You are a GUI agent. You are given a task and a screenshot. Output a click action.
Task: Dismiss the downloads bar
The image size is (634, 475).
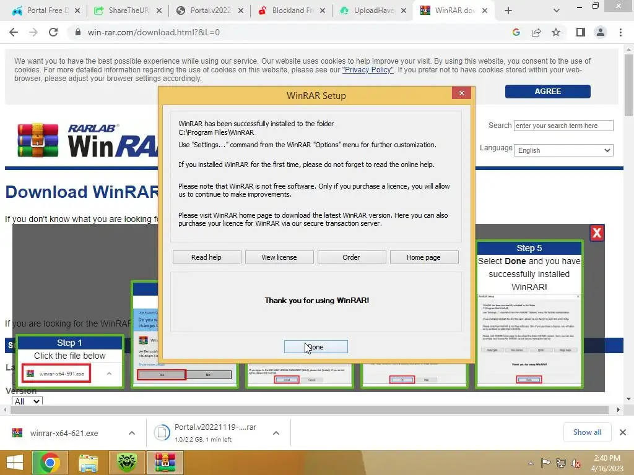tap(623, 432)
